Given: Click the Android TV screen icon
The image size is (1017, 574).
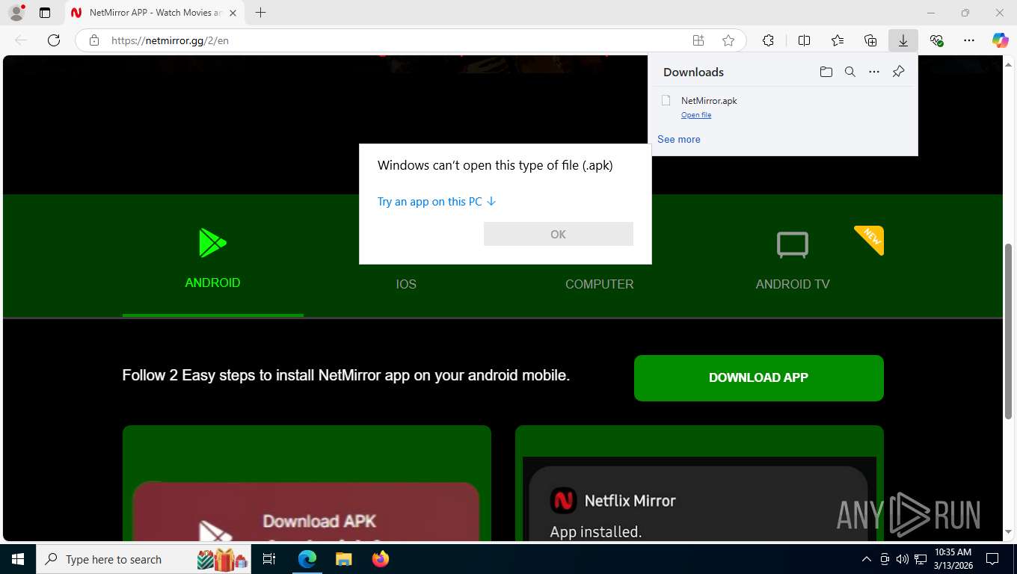Looking at the screenshot, I should click(x=793, y=244).
